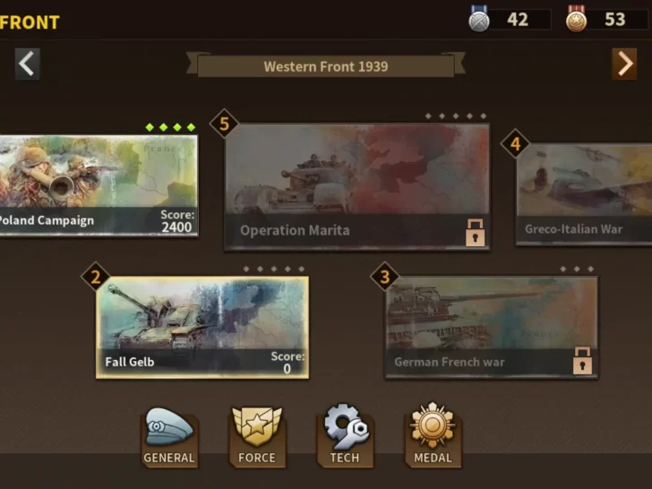
Task: Select the Fall Gelb mission card
Action: point(202,328)
